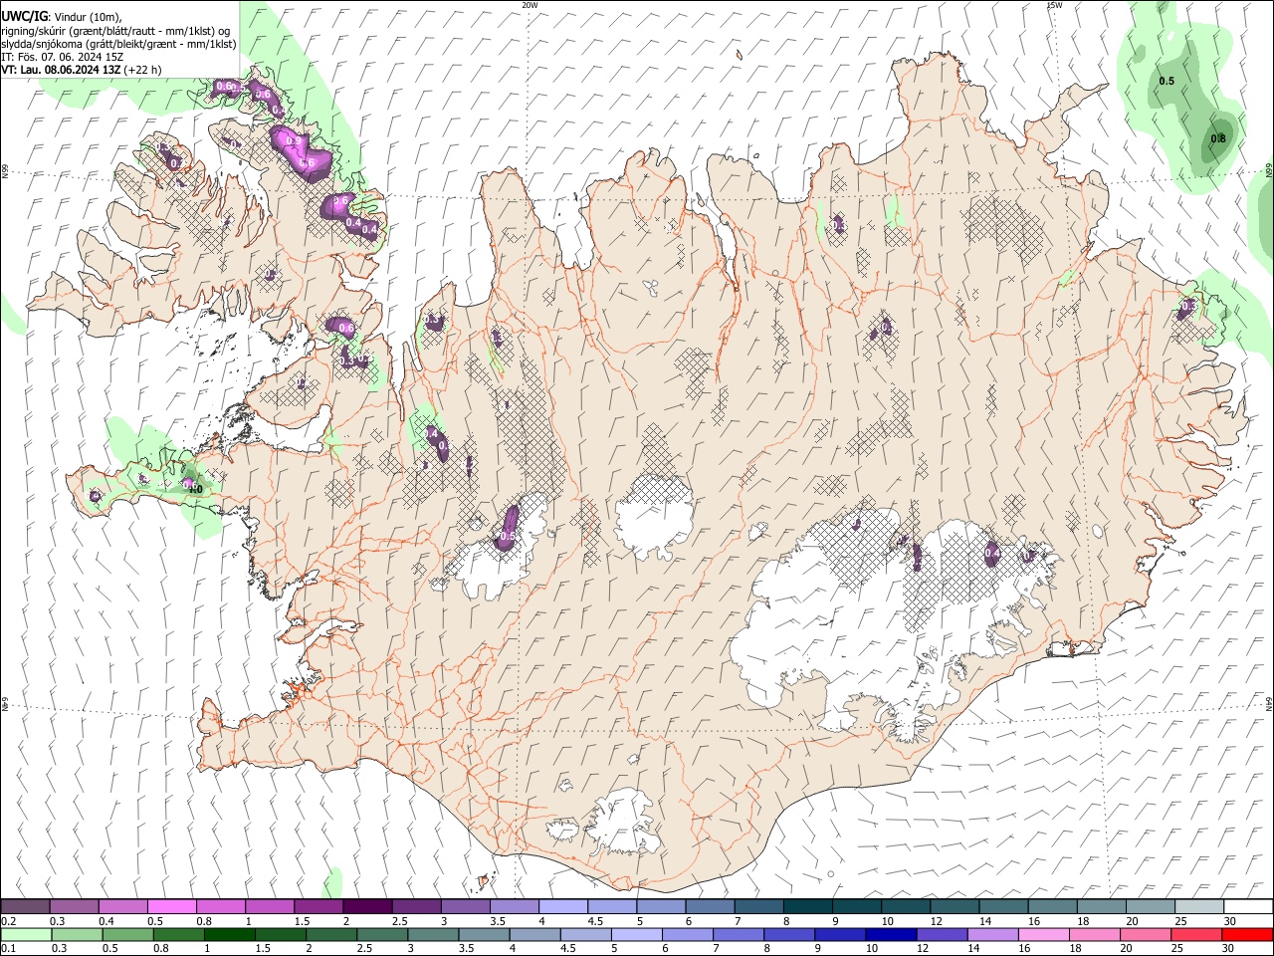Click the bottom-row blue swatch between 8 and 9
The height and width of the screenshot is (956, 1274).
787,934
